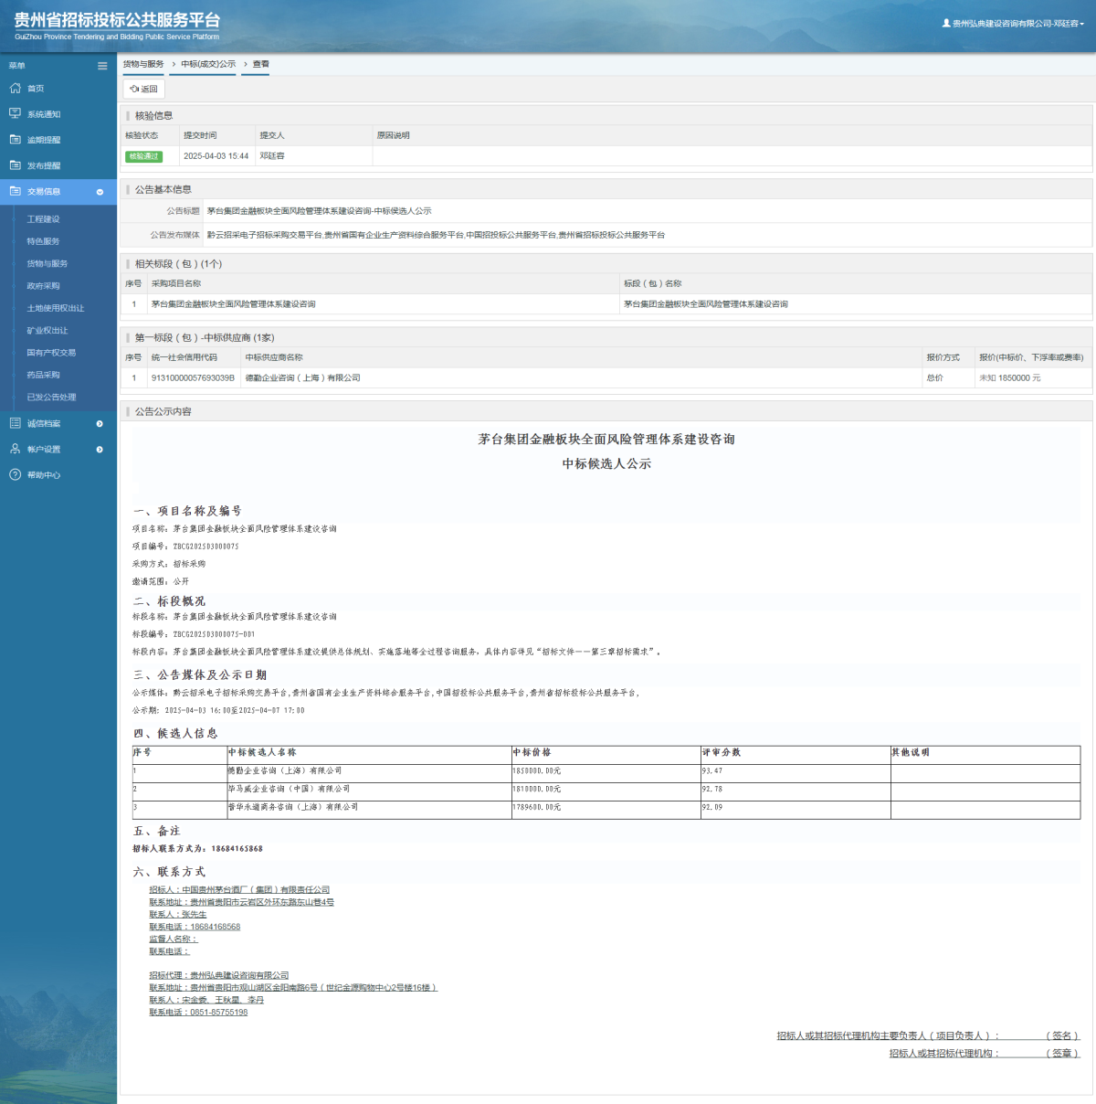Click the 核验通过 green status badge

(143, 156)
